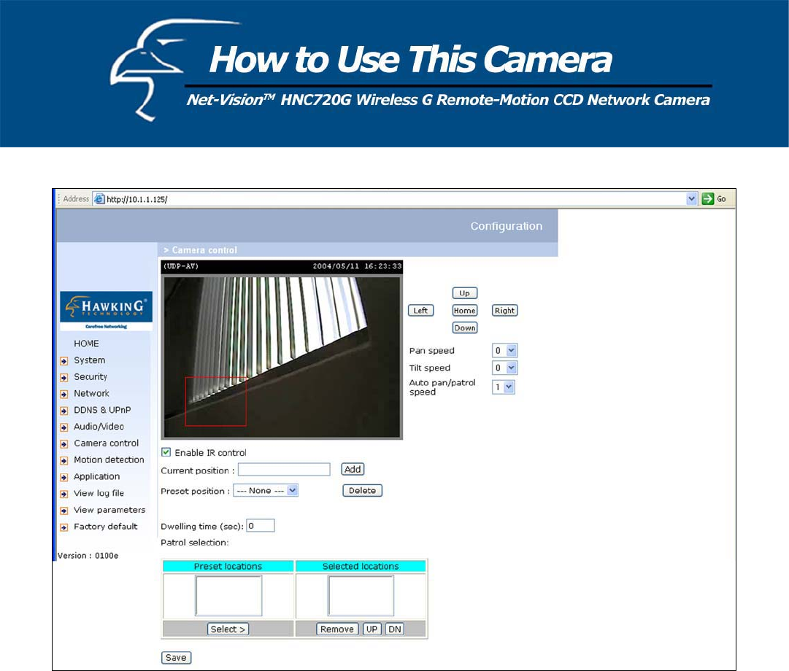Open the Network menu item

pyautogui.click(x=91, y=393)
